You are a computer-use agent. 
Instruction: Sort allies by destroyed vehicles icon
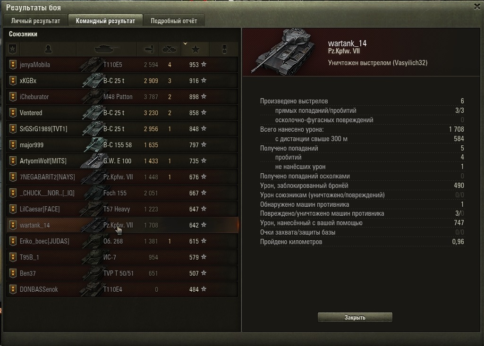[x=170, y=49]
